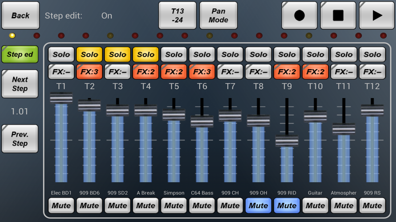The image size is (396, 222).
Task: Click the first yellow step indicator LED
Action: coord(12,35)
